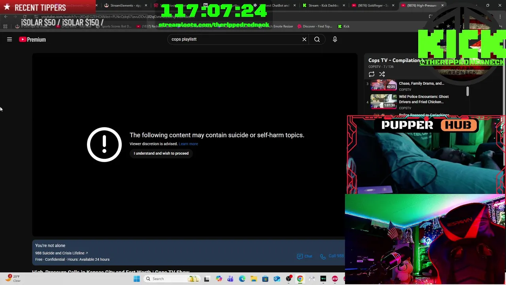
Task: Click browser back arrow
Action: [6, 17]
